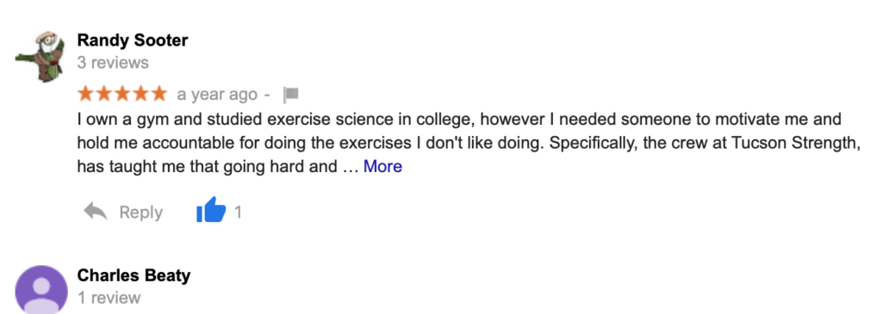Click the reply arrow icon
882x314 pixels.
tap(96, 212)
